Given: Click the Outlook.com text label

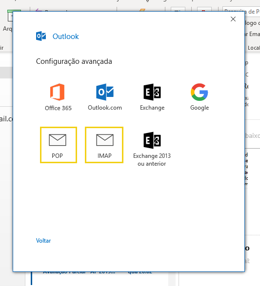Looking at the screenshot, I should [105, 108].
